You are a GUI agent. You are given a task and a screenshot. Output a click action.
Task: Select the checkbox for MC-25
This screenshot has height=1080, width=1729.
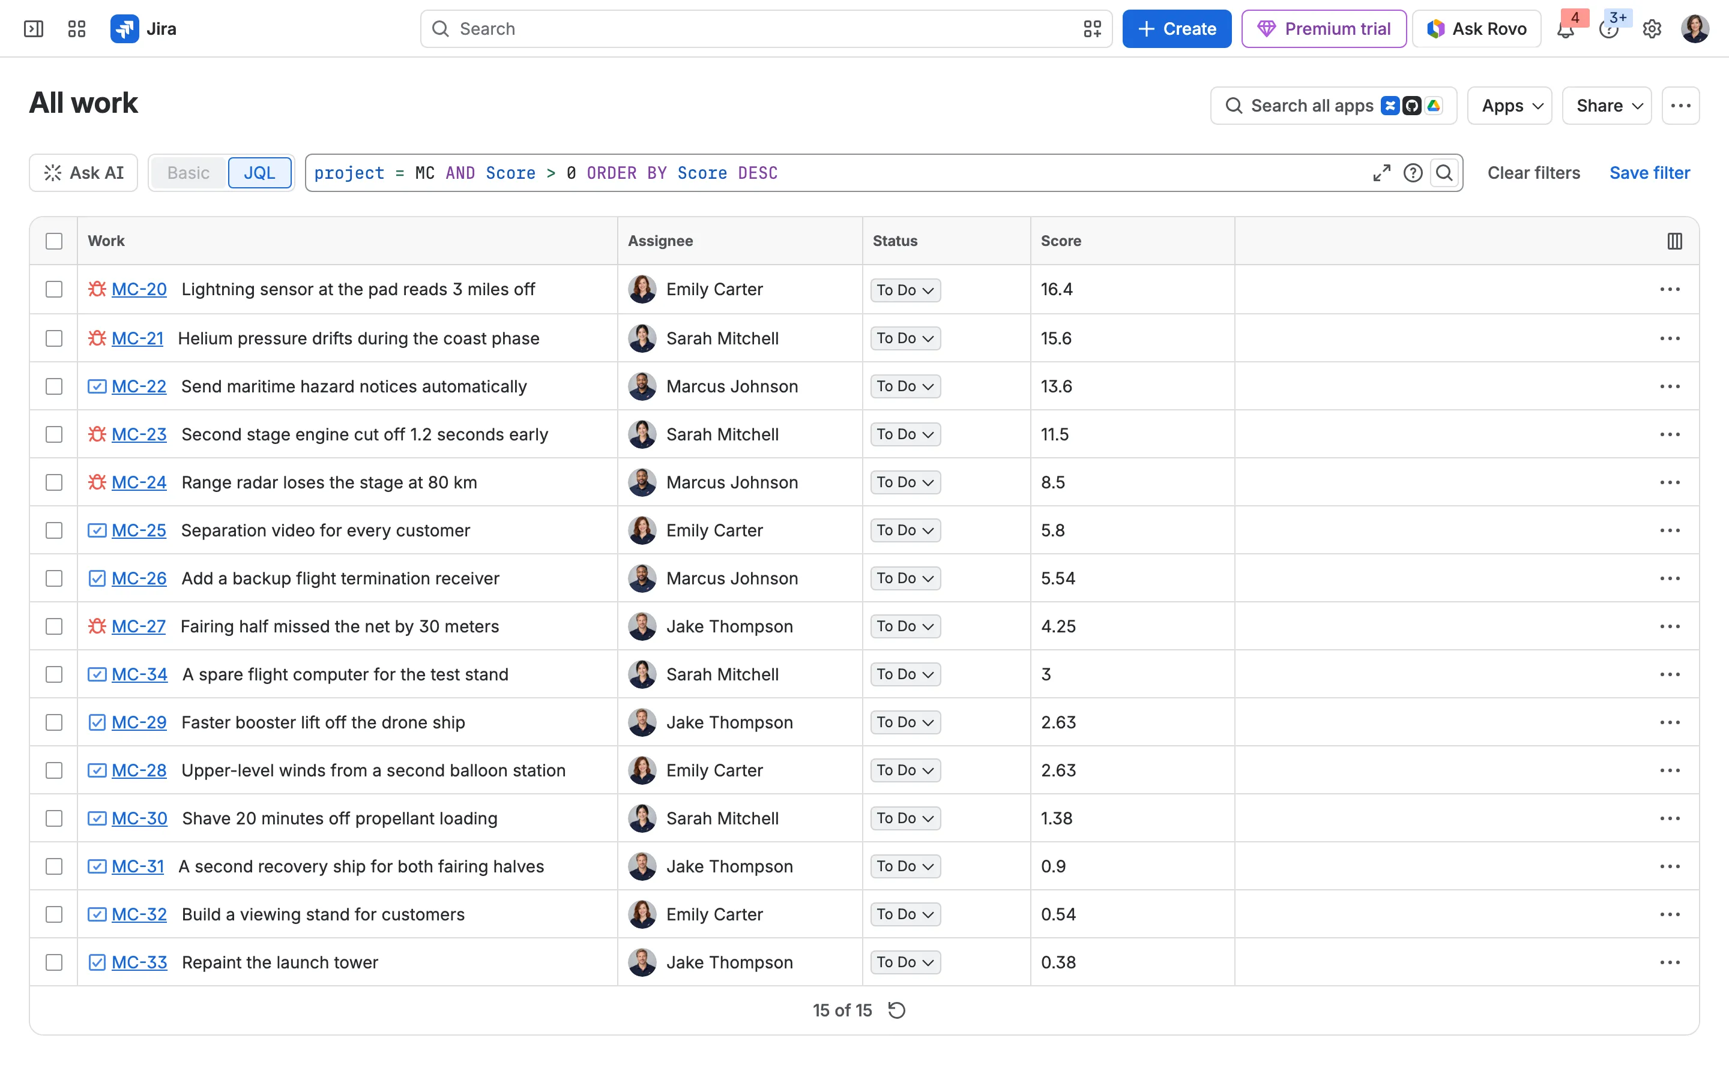(x=54, y=530)
